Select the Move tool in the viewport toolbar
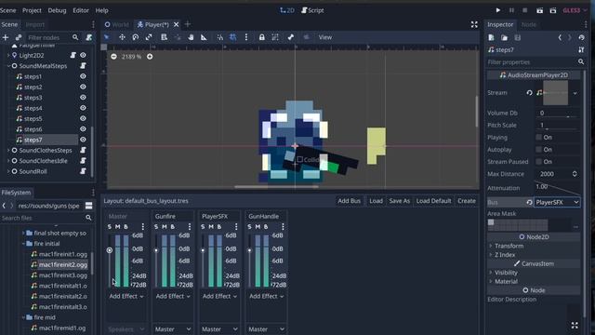This screenshot has height=335, width=595. tap(122, 37)
